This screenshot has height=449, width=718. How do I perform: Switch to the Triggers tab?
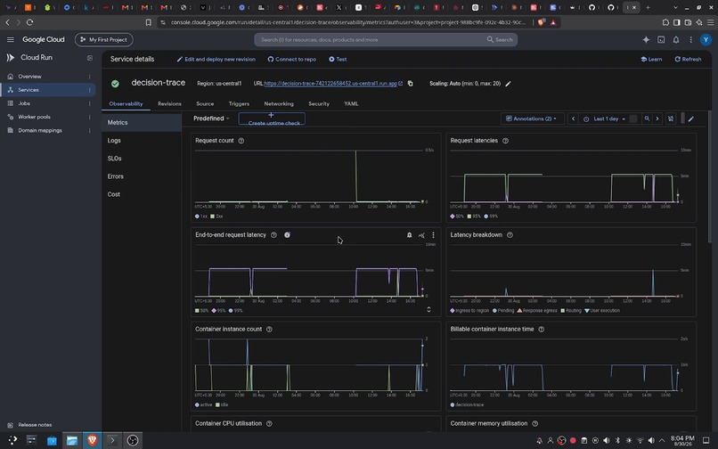pos(239,104)
